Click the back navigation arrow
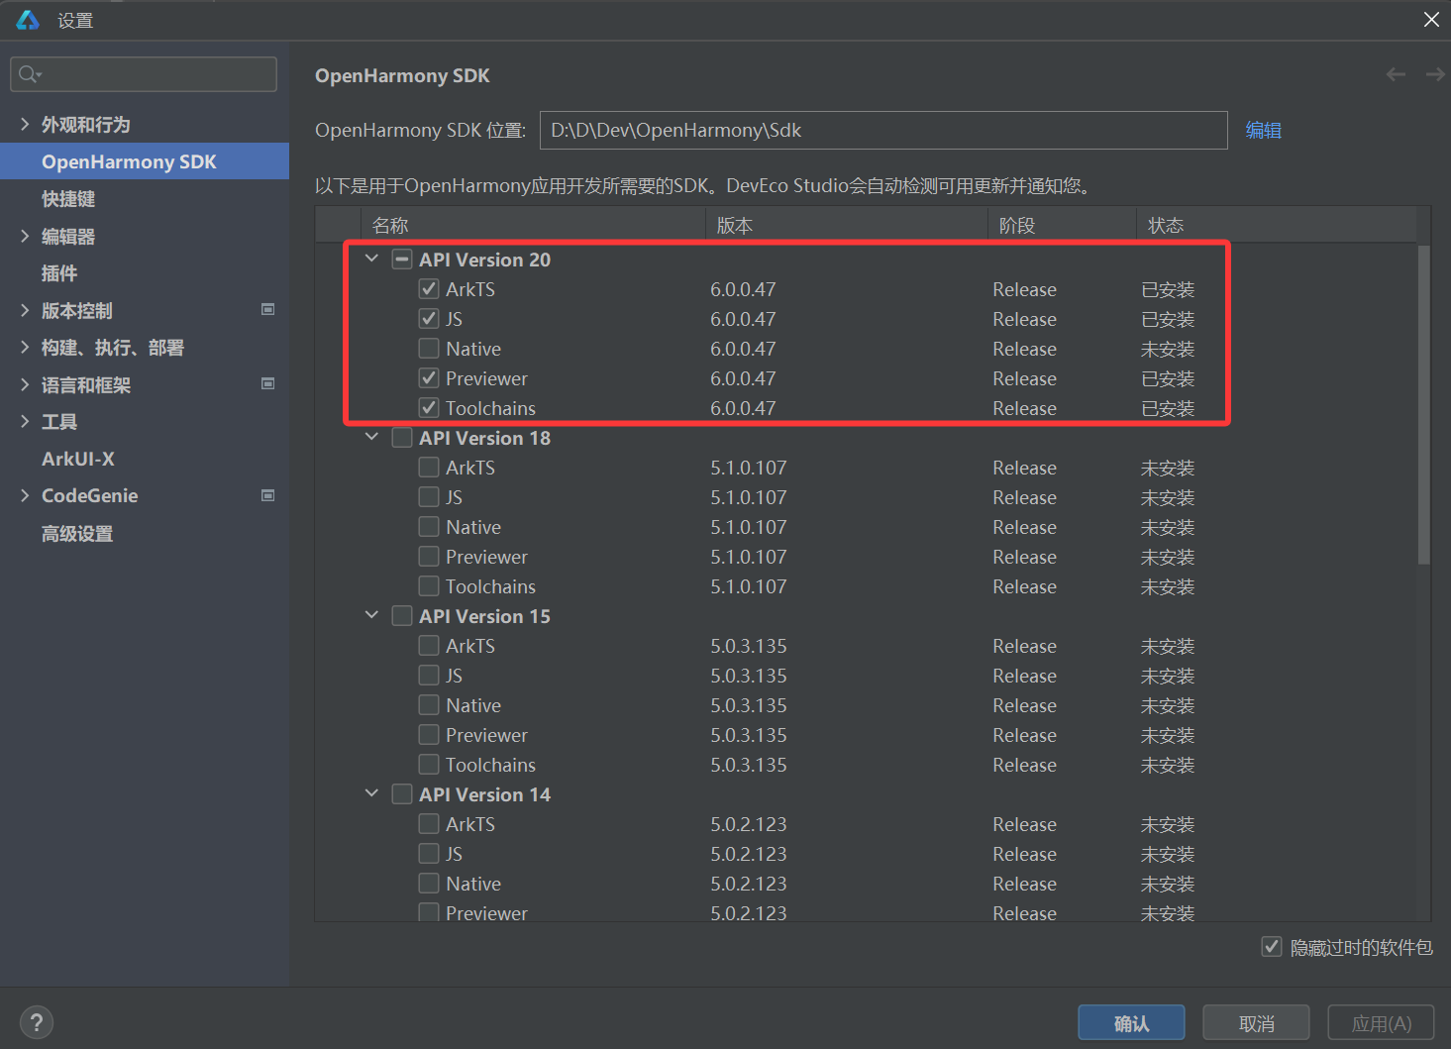The image size is (1451, 1049). (1396, 75)
